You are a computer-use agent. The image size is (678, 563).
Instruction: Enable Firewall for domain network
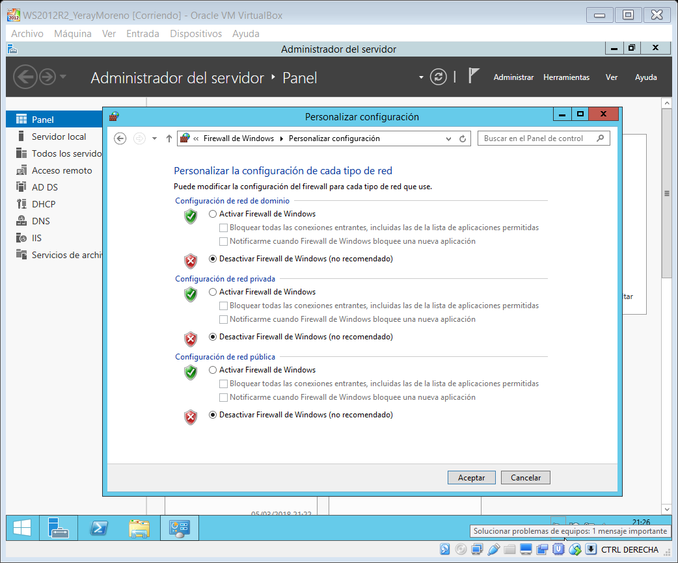[213, 214]
